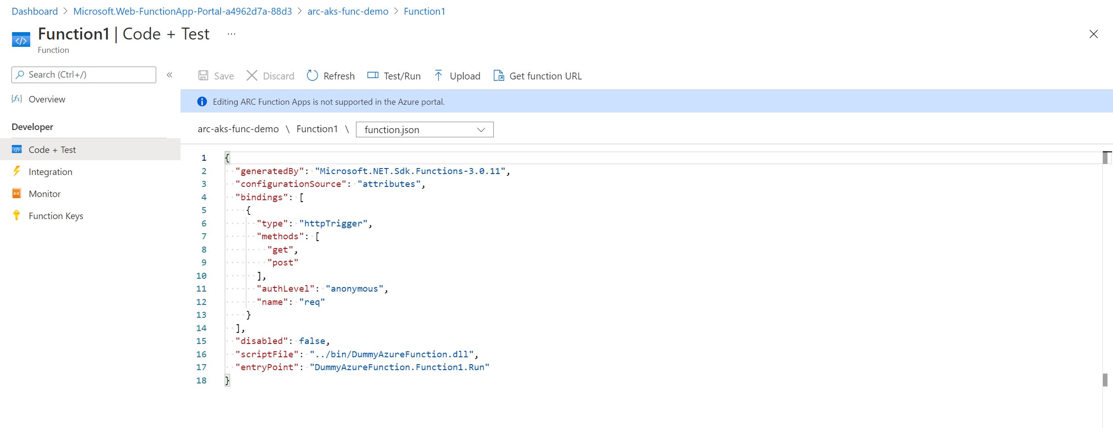Viewport: 1113px width, 428px height.
Task: Select Overview from the Developer menu
Action: coord(46,99)
